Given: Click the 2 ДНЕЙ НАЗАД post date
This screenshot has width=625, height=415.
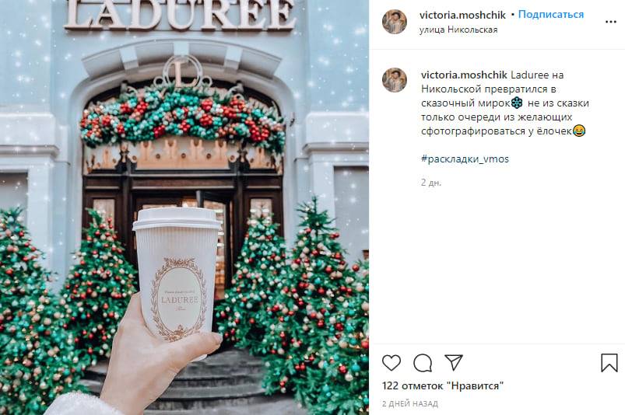Looking at the screenshot, I should (x=409, y=404).
